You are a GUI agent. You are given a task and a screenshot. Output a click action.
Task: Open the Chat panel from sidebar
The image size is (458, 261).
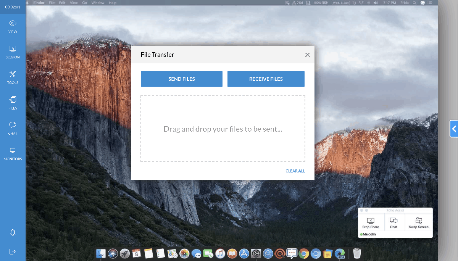(x=13, y=128)
